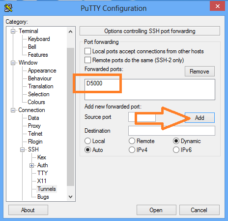Click the PuTTY icon in title bar
This screenshot has height=221, width=228.
(8, 8)
